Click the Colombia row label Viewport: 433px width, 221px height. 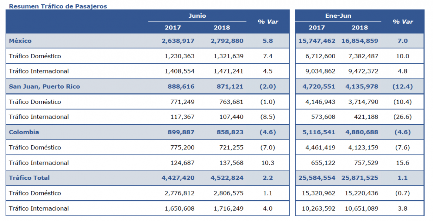[x=24, y=132]
